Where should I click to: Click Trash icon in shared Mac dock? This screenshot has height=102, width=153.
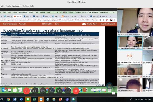109,90
